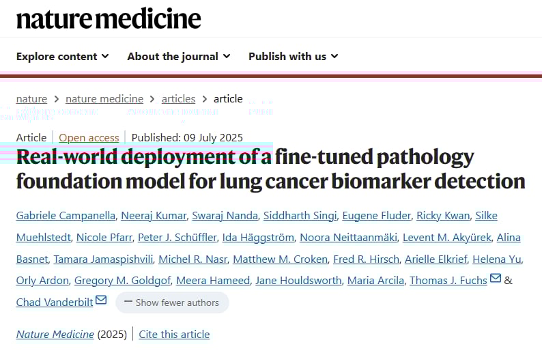The width and height of the screenshot is (542, 351).
Task: View author Meera Hameed
Action: pyautogui.click(x=205, y=280)
